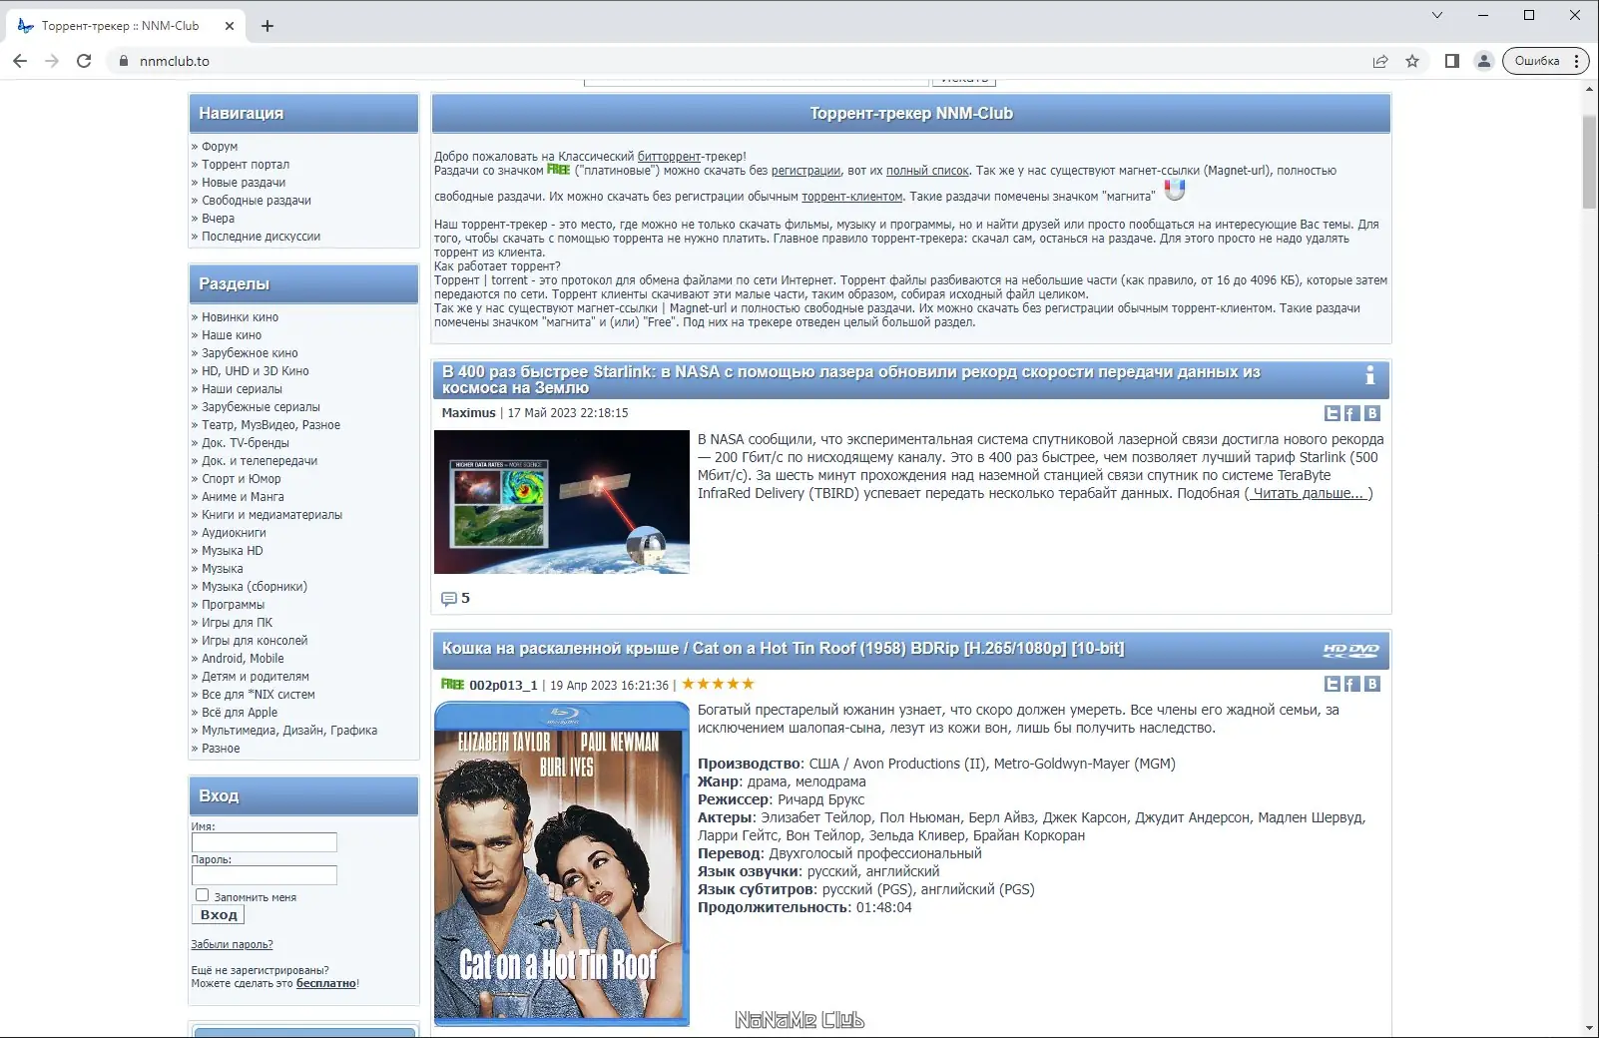Click the FREE badge next to 002p013_1

click(x=452, y=685)
